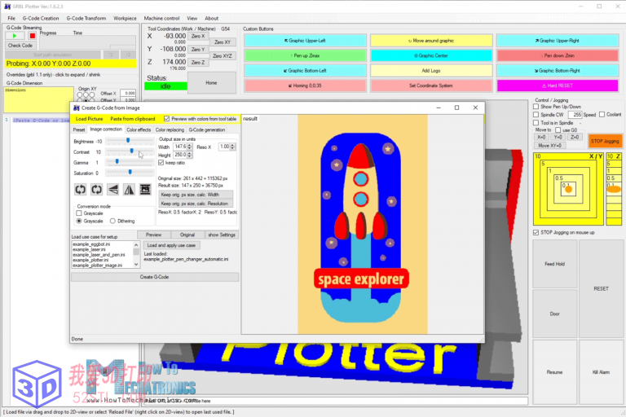Viewport: 626px width, 417px height.
Task: Enable Show Pen Up/Down checkbox
Action: tap(536, 107)
